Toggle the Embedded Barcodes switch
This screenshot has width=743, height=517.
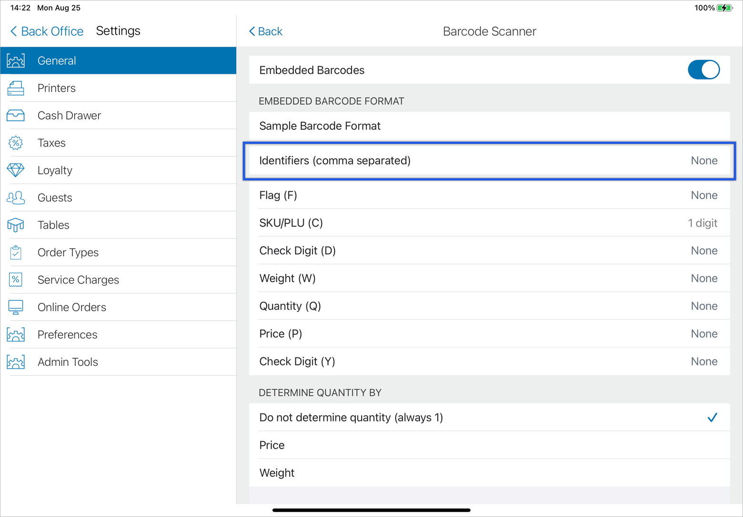pyautogui.click(x=703, y=70)
